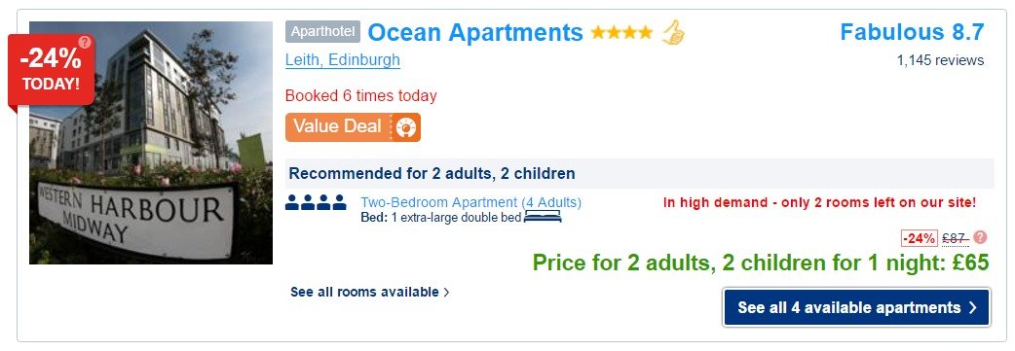Click the crossed-out £87 original price
The height and width of the screenshot is (351, 1015).
click(x=955, y=238)
